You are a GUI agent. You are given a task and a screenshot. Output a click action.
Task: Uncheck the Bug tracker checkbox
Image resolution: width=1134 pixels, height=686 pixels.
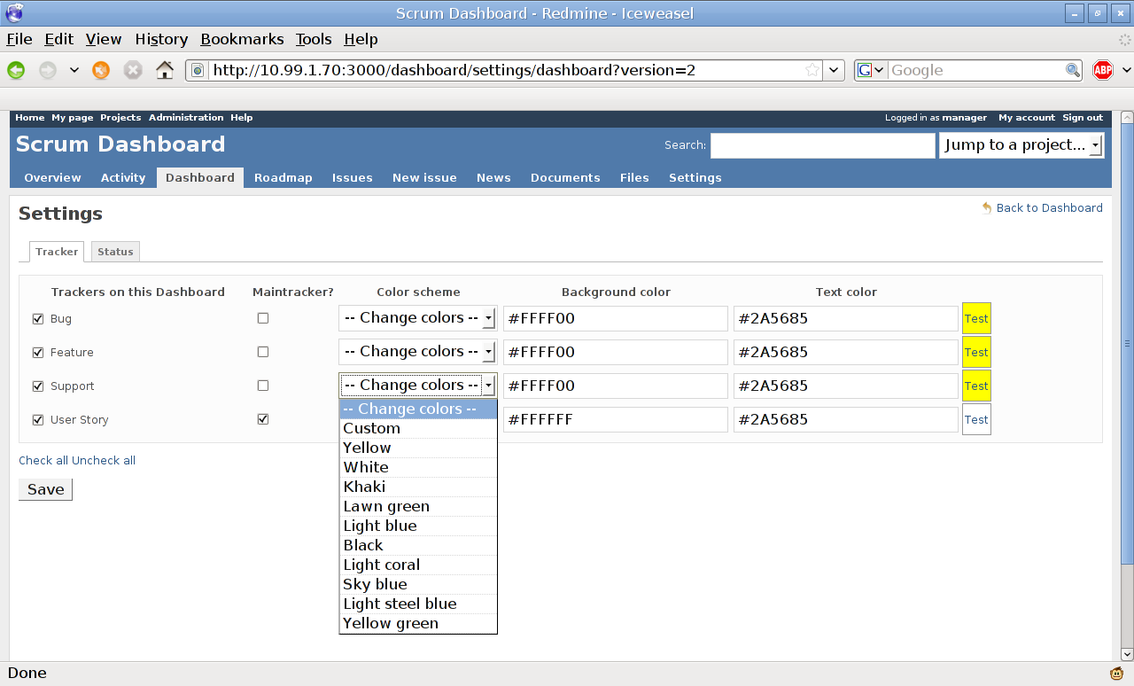coord(38,319)
